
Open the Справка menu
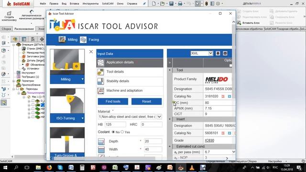point(132,3)
